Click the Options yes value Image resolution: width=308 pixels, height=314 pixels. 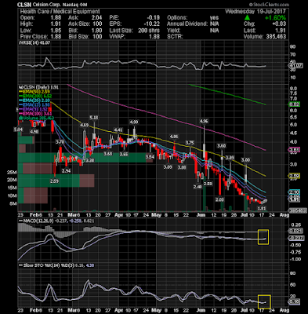click(214, 18)
